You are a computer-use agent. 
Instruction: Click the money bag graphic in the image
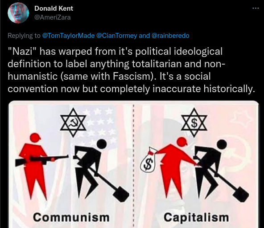[148, 160]
